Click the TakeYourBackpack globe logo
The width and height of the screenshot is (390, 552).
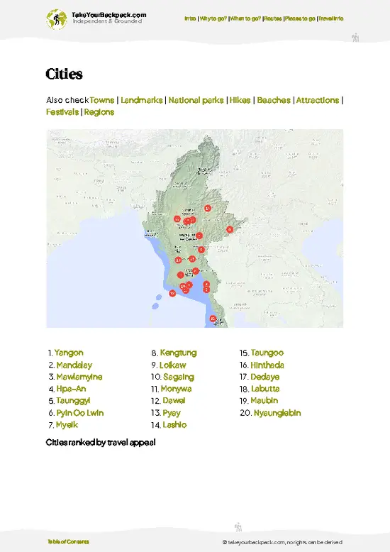click(56, 19)
